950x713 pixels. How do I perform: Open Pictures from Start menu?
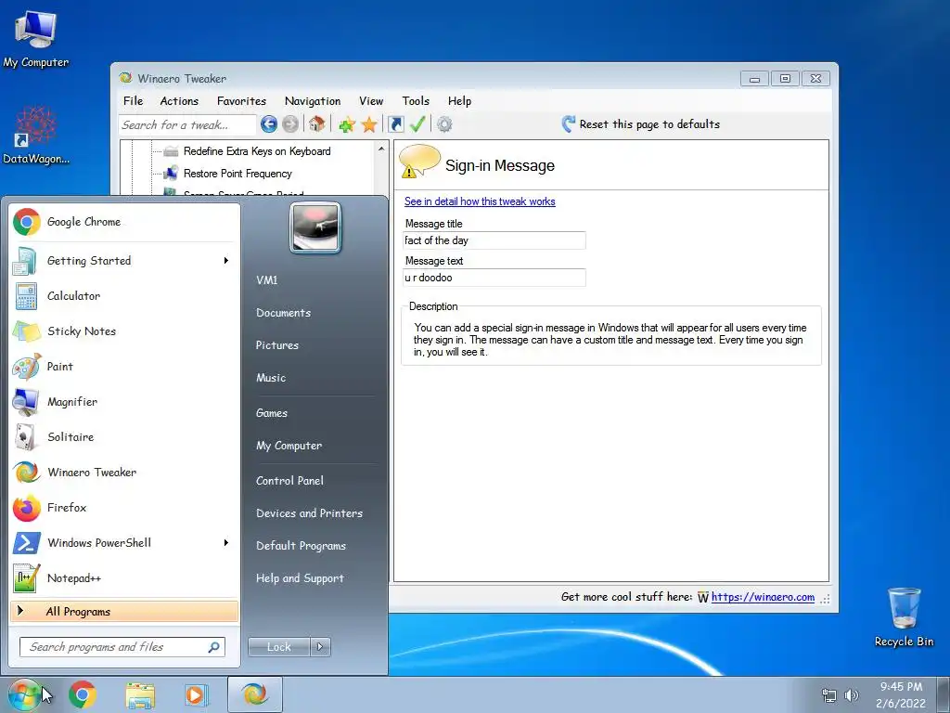tap(276, 345)
